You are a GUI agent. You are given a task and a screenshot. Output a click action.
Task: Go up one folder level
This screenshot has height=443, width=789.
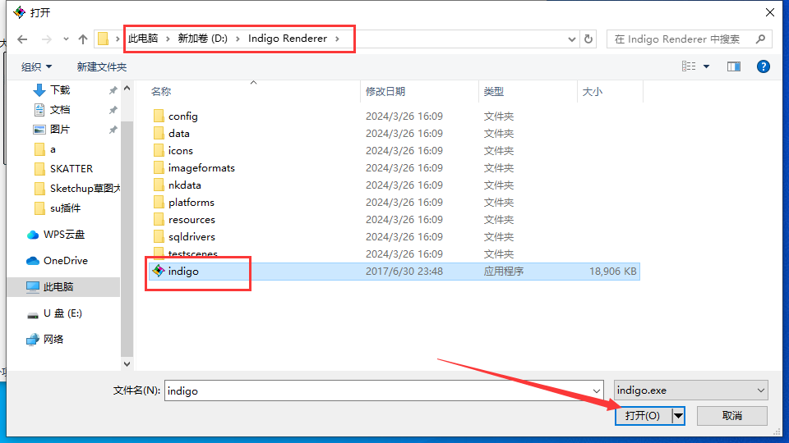tap(83, 39)
